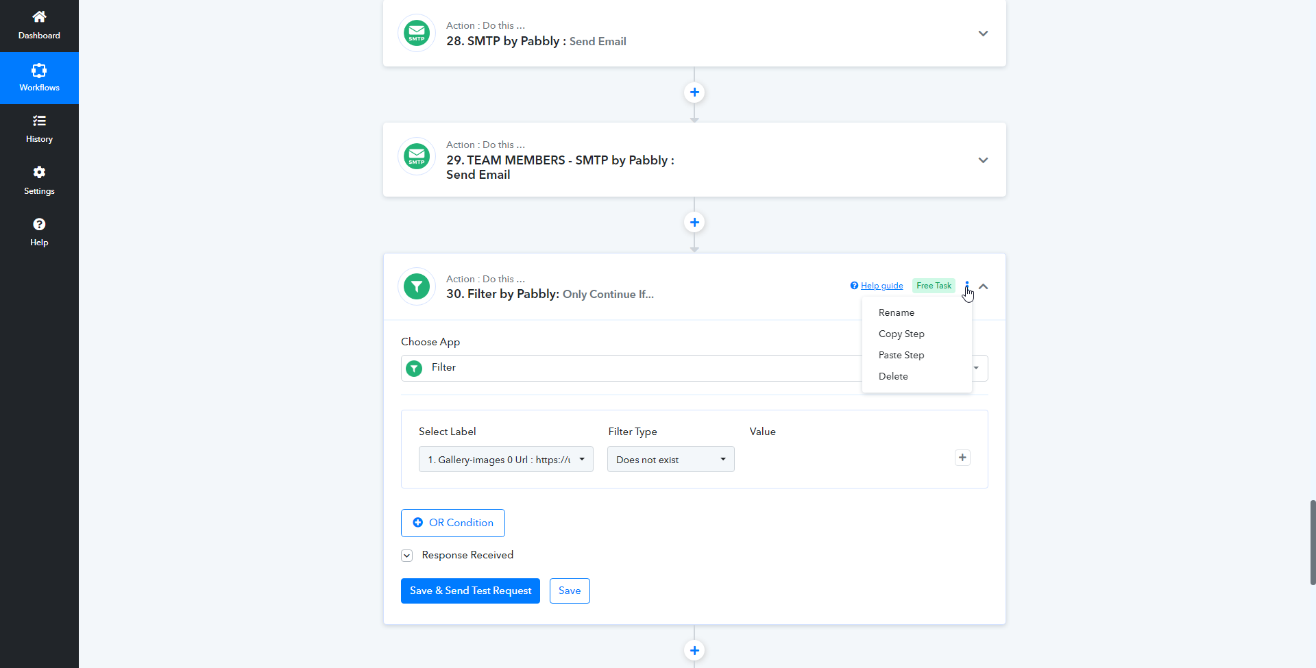
Task: Click the page vertical scrollbar thumb
Action: pos(1313,542)
